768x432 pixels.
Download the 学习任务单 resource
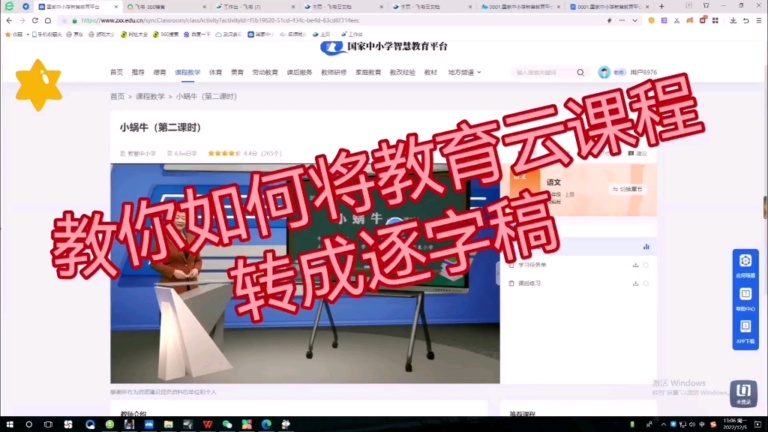pos(635,265)
